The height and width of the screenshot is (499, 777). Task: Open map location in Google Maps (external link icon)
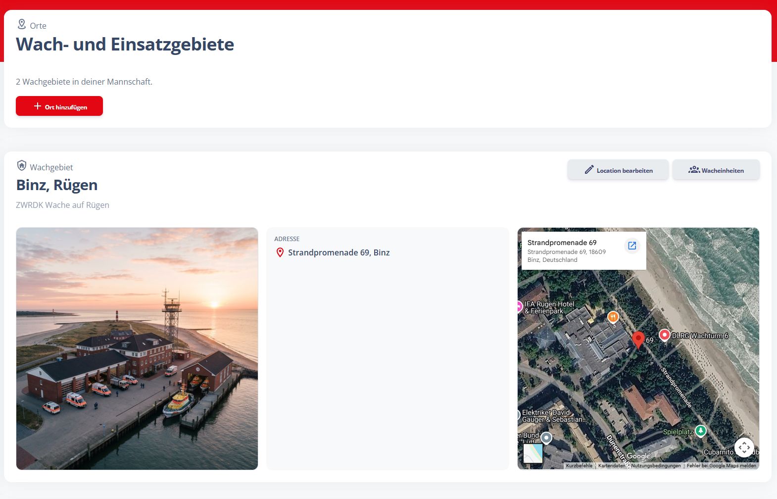632,246
